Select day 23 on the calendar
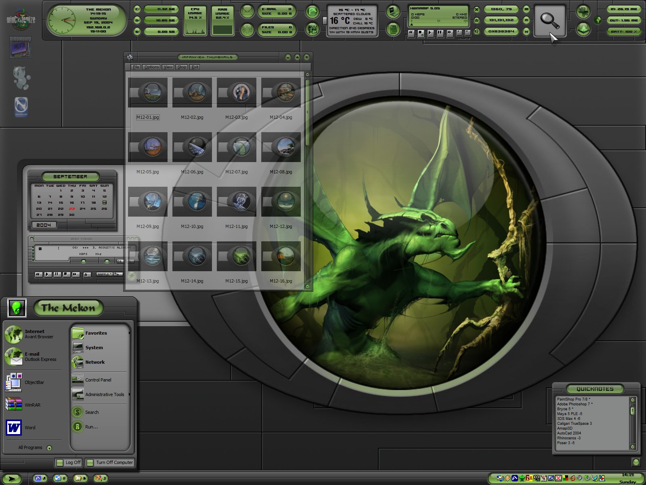This screenshot has width=646, height=485. tap(71, 209)
